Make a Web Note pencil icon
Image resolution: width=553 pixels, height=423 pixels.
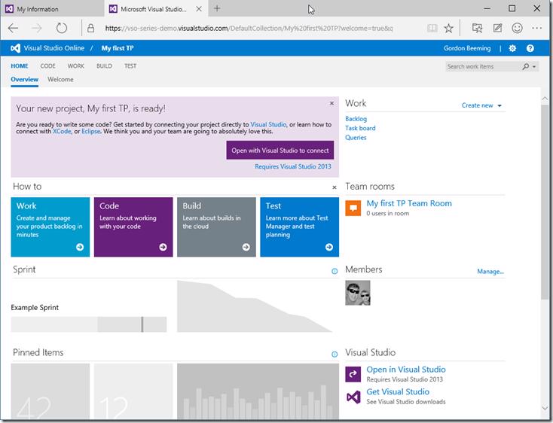pos(497,28)
